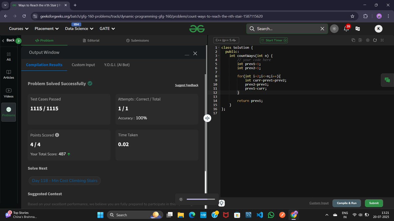Open Day 118 Min Cost Climbing Stairs

coord(65,180)
